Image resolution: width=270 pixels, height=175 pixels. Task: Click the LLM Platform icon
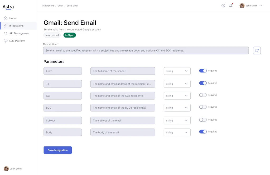click(5, 40)
